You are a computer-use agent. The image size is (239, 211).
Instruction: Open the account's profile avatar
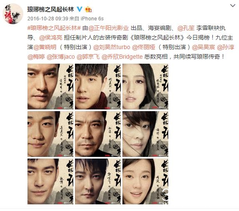(x=13, y=14)
